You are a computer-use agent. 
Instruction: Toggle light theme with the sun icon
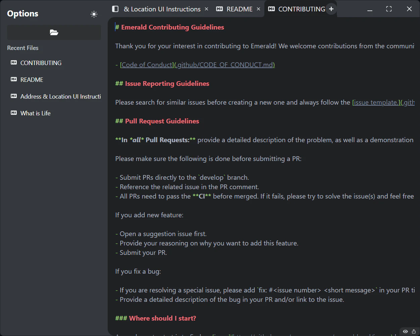pyautogui.click(x=94, y=14)
